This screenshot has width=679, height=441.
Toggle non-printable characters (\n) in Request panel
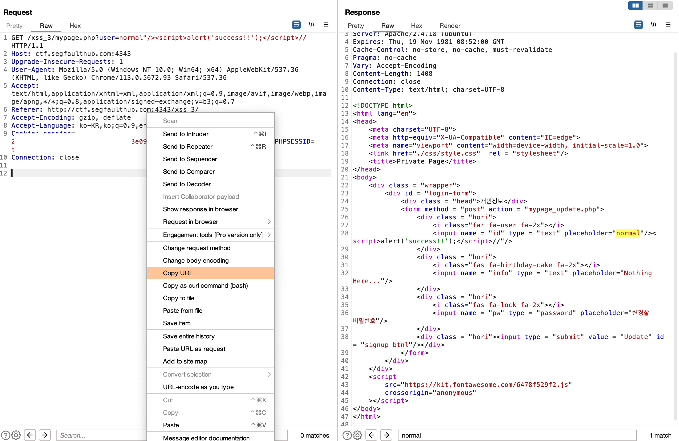(x=311, y=25)
